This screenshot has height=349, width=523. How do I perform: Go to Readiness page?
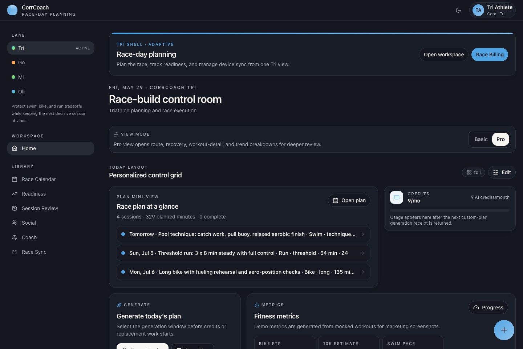click(51, 194)
